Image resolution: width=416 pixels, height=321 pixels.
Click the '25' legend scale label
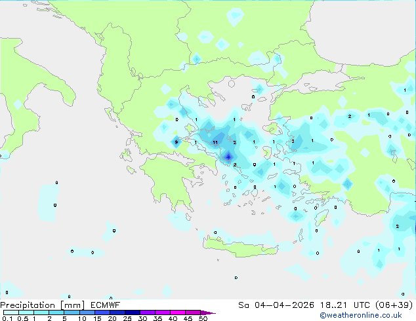click(x=127, y=318)
